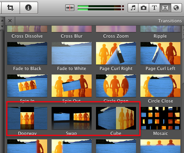Close the Transitions panel with X
Image resolution: width=184 pixels, height=153 pixels.
(10, 21)
